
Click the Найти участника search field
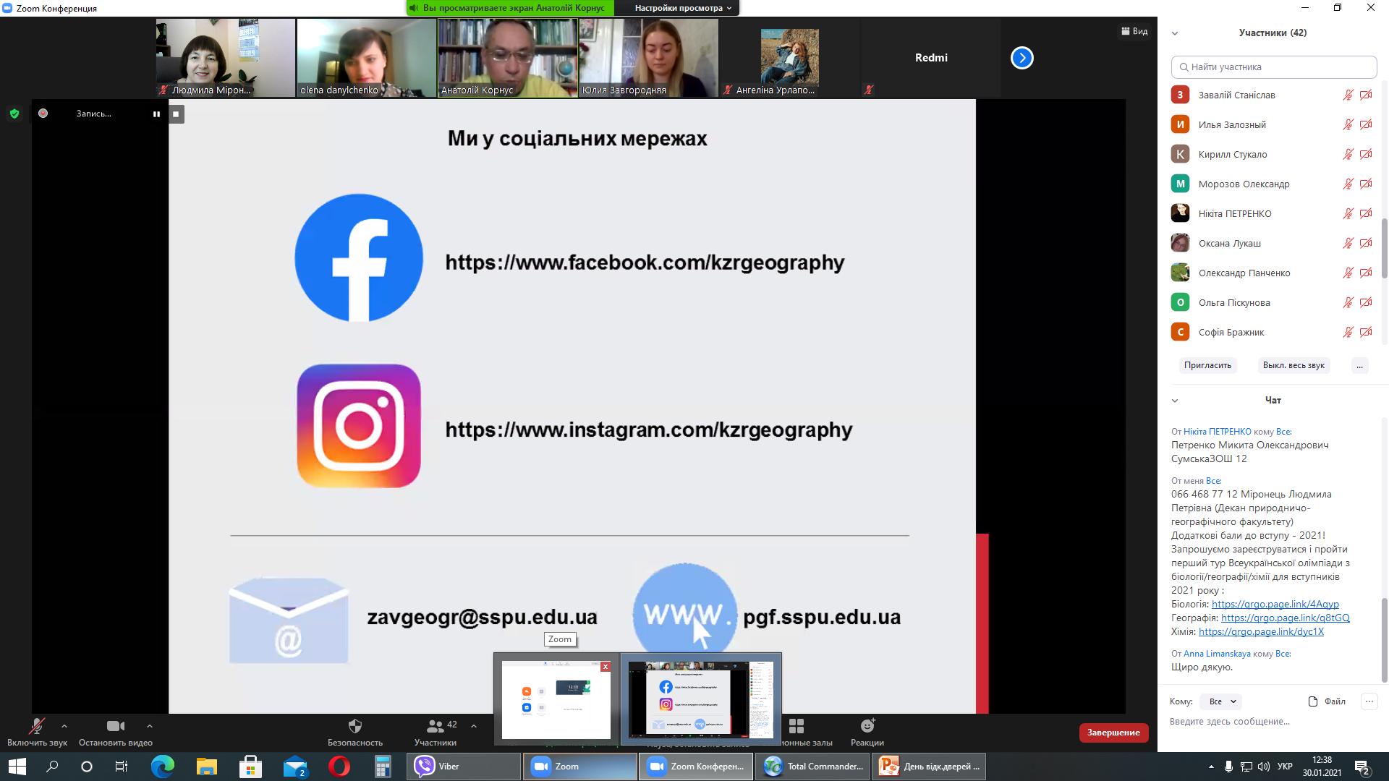point(1274,67)
